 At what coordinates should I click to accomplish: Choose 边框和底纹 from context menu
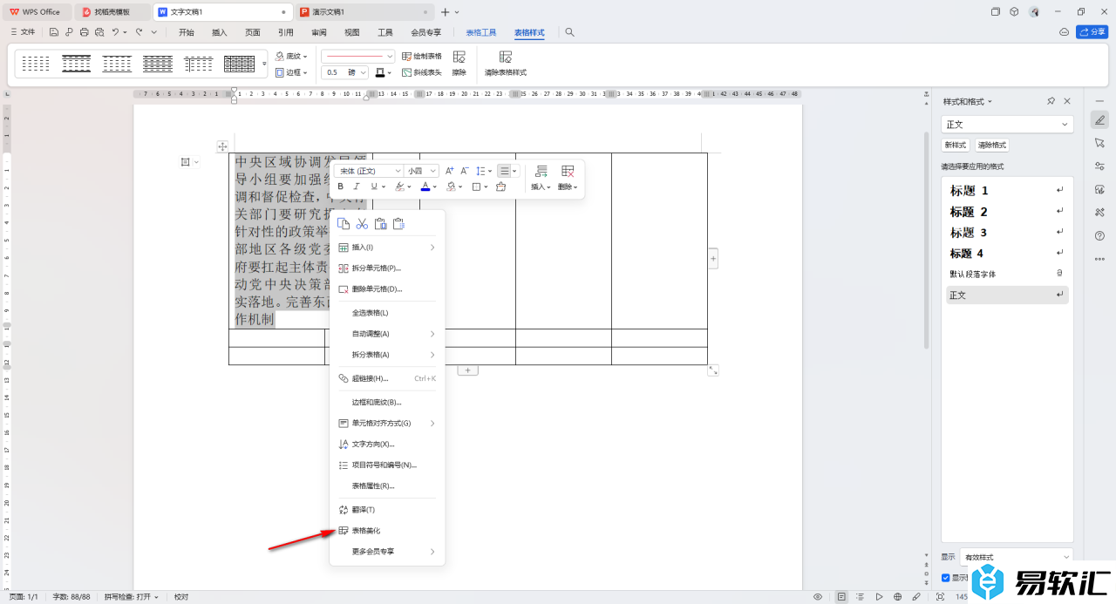[x=387, y=402]
